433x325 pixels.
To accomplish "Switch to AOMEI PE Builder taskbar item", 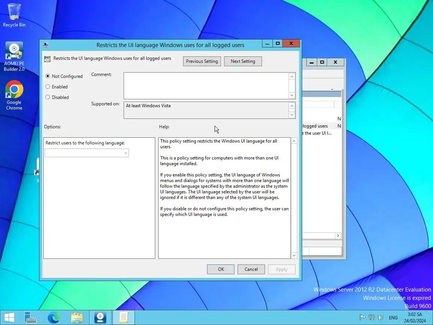I will [x=100, y=317].
